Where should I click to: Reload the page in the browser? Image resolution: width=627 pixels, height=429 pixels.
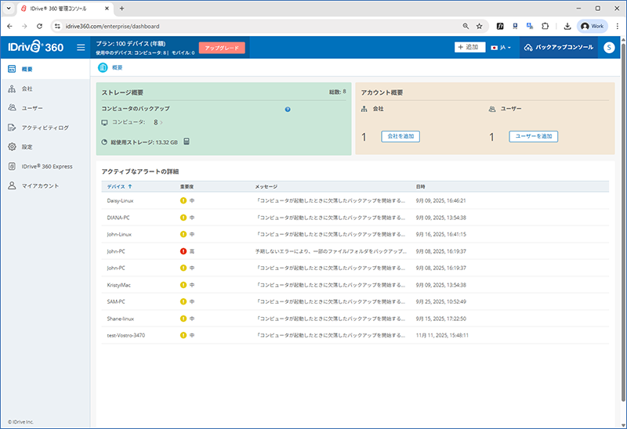[x=39, y=26]
